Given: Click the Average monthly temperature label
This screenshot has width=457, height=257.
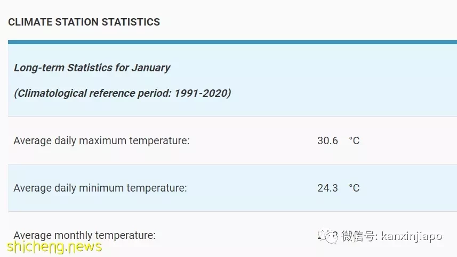Looking at the screenshot, I should (x=85, y=235).
